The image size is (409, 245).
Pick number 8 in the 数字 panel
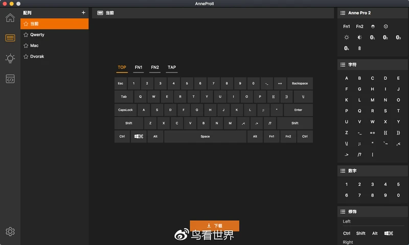coord(373,195)
